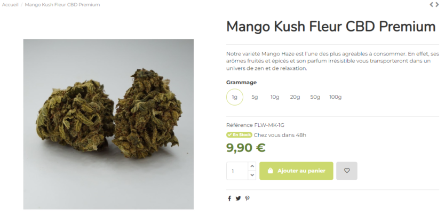Share product on Twitter icon
445x224 pixels.
[238, 198]
